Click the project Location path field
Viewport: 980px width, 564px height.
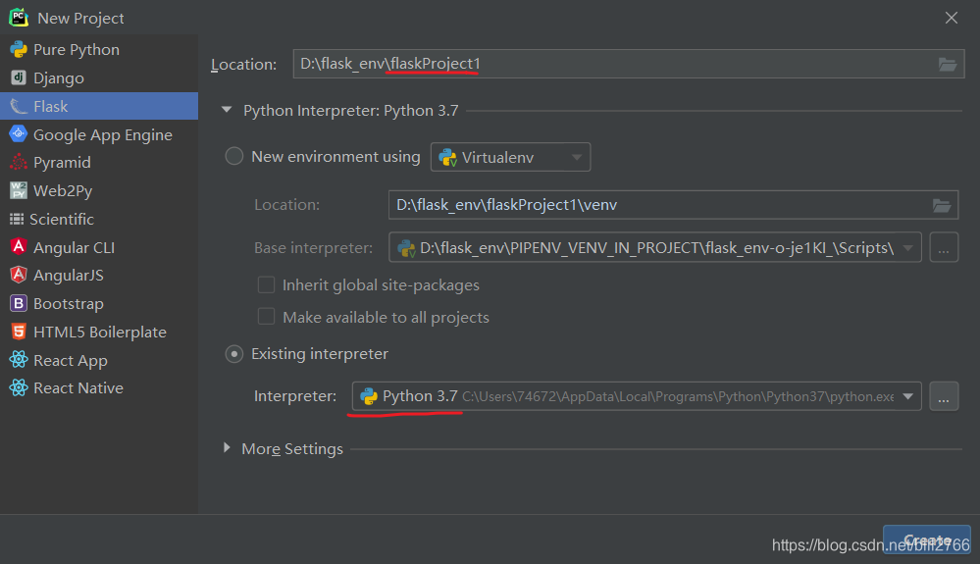pos(628,64)
